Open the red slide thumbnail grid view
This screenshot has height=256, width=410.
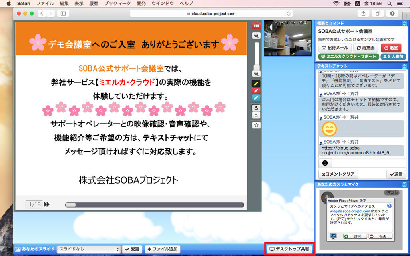pos(256,26)
